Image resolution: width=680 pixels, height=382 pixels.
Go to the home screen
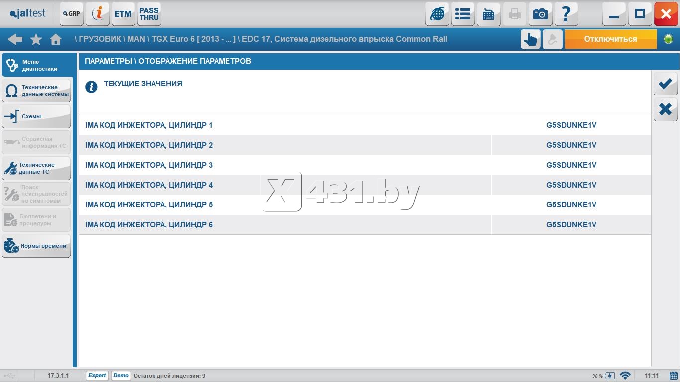tap(56, 39)
